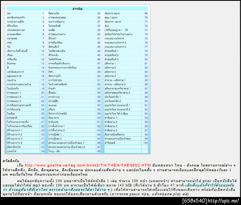Select the ใหญ่ – เล็ก lesson title
Image resolution: width=241 pixels, height=205 pixels.
(54, 151)
